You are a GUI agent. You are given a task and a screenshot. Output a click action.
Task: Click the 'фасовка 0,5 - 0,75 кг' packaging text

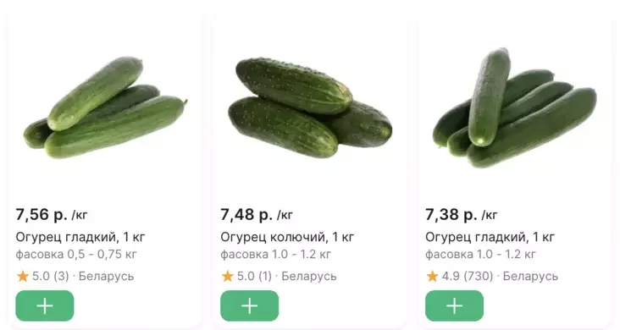pyautogui.click(x=76, y=255)
